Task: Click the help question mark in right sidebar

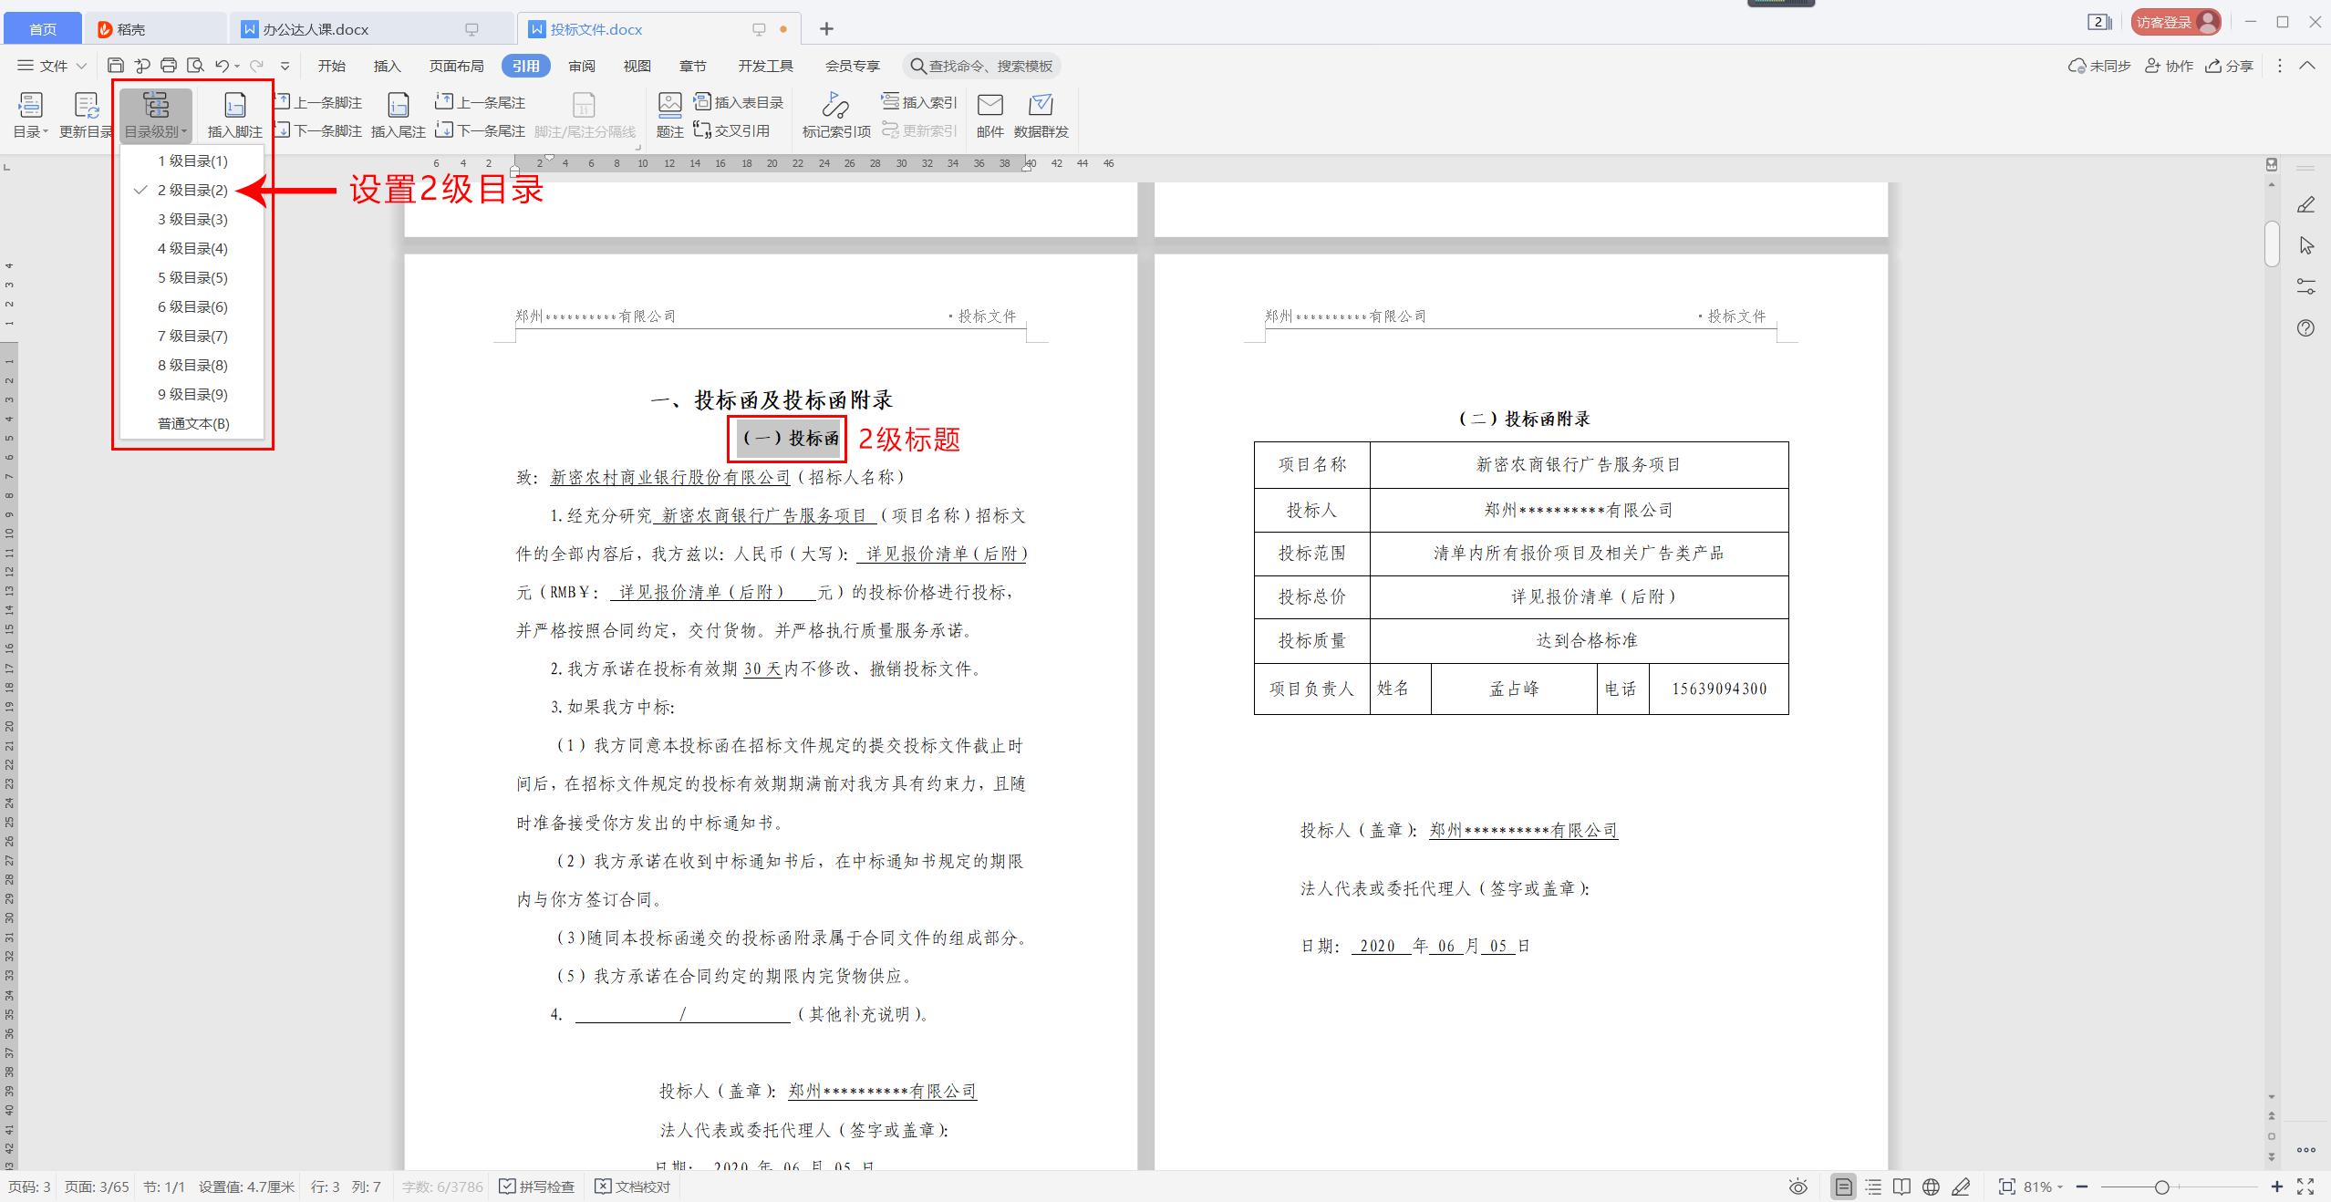Action: [2305, 328]
